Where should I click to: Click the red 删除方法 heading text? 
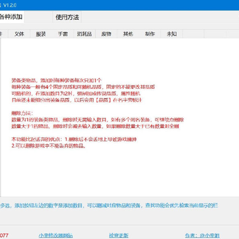pos(22,114)
